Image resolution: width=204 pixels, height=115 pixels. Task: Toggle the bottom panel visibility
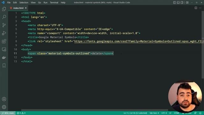click(178, 3)
